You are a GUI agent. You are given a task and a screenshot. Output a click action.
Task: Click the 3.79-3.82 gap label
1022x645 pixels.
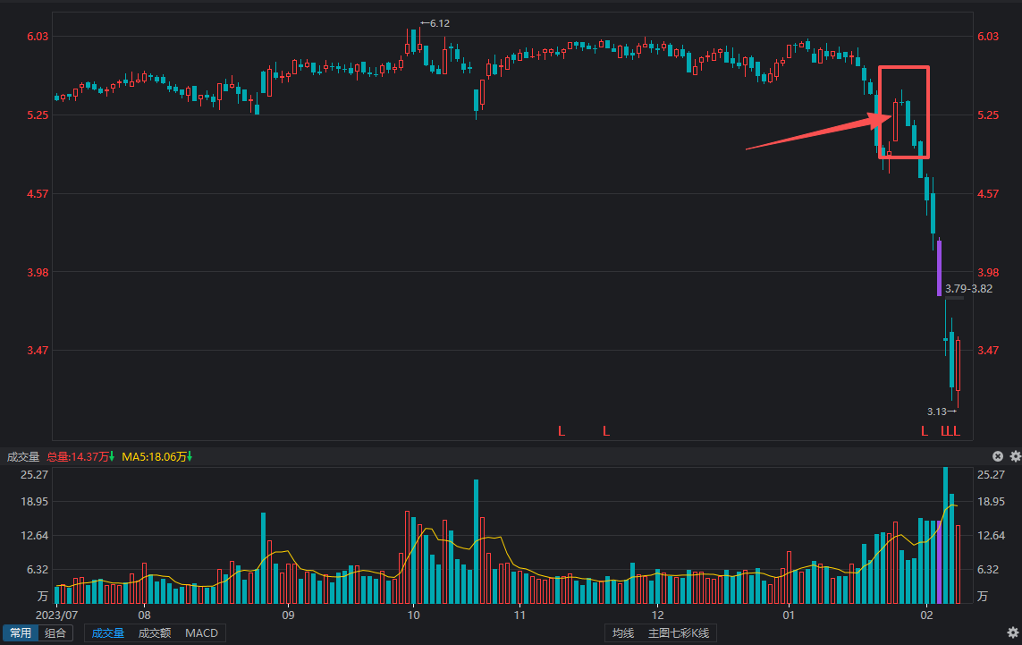tap(968, 288)
